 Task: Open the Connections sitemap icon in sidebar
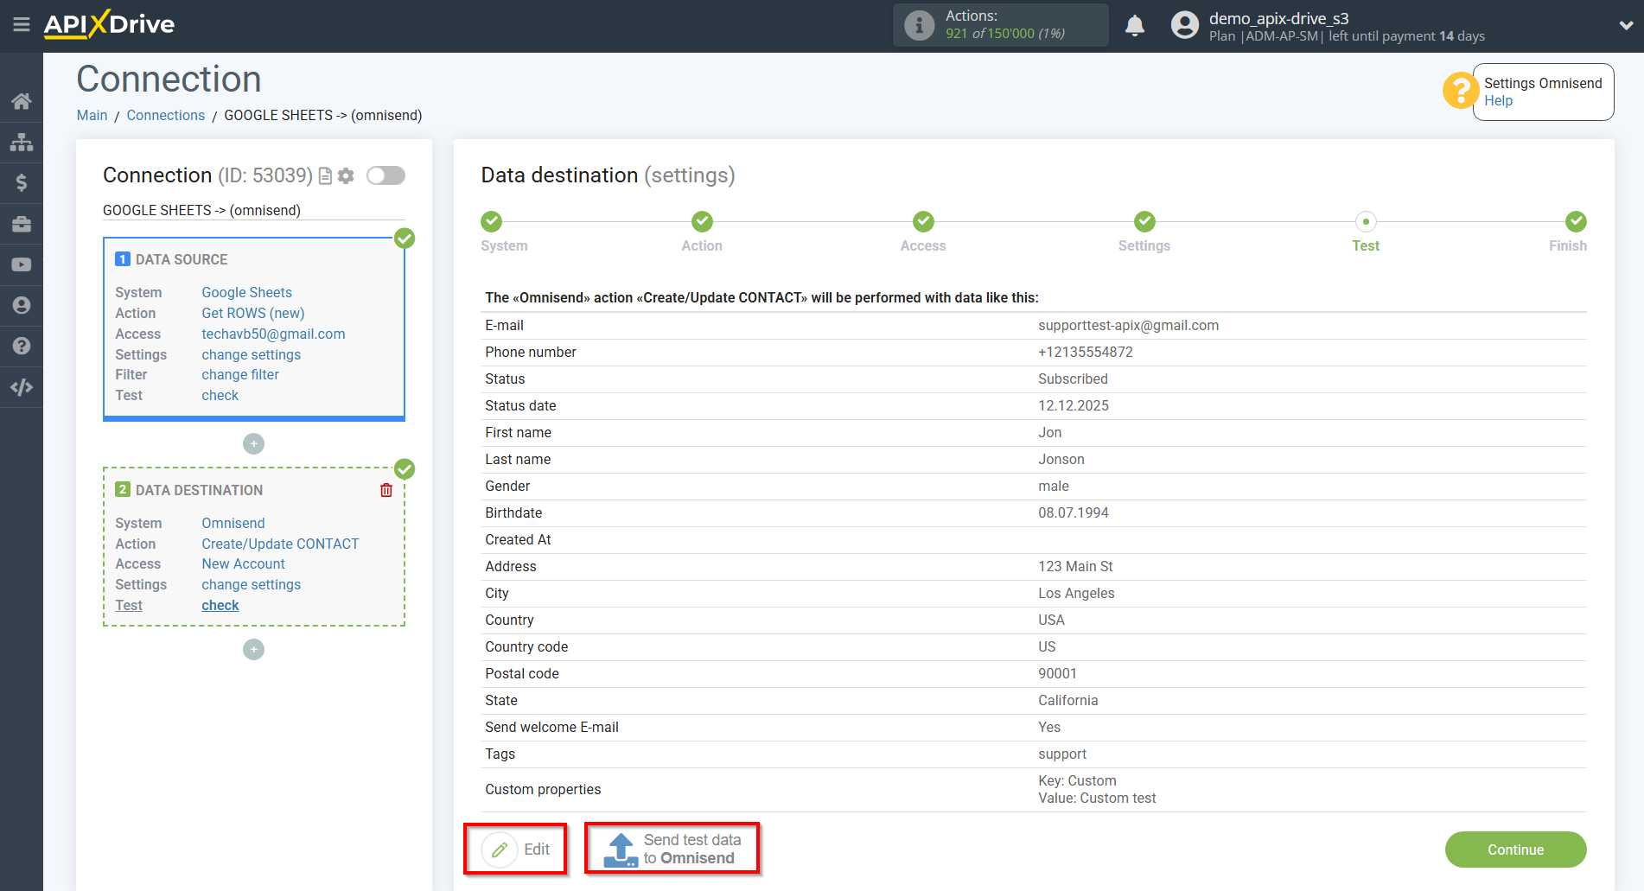pyautogui.click(x=22, y=142)
